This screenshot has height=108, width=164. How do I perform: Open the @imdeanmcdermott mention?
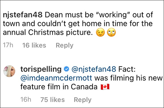point(56,78)
